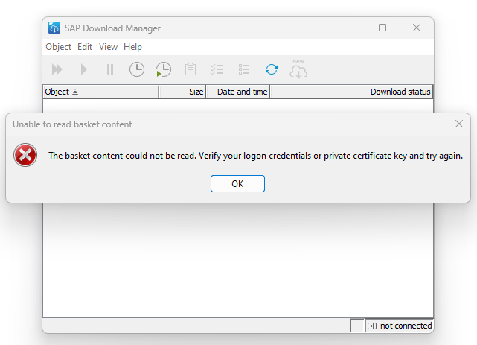Click the Download All double-arrow icon
This screenshot has width=477, height=345.
(57, 69)
